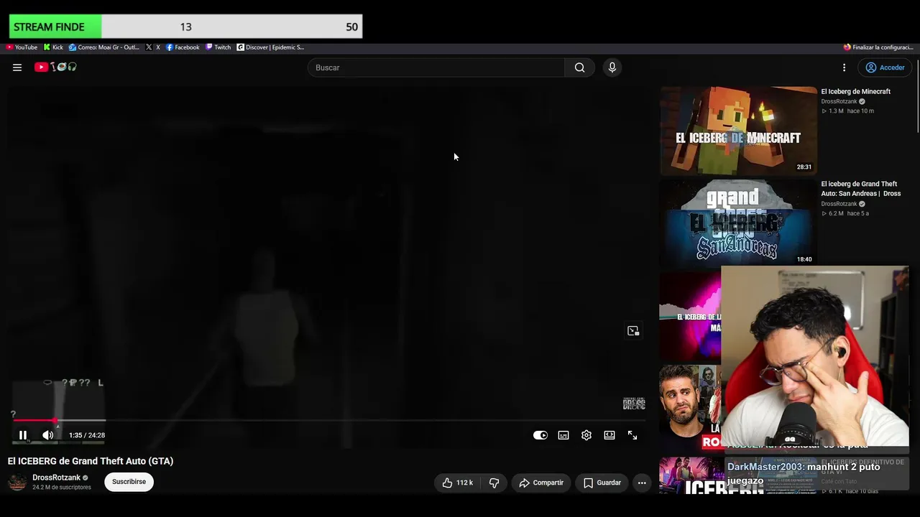Share the video using Compartir
The image size is (920, 517).
(541, 483)
